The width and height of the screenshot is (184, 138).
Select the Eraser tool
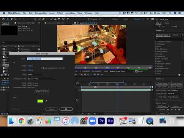point(59,19)
